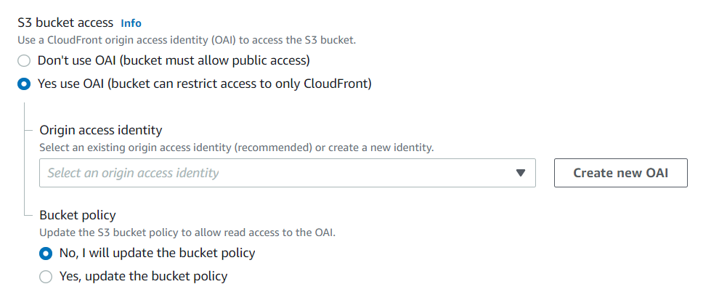Open the Info link beside S3 bucket access

[x=131, y=23]
